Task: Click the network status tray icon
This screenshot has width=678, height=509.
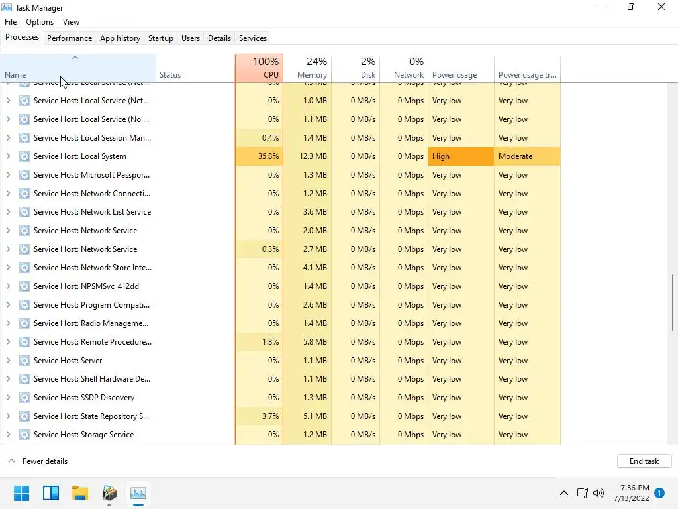Action: [583, 493]
